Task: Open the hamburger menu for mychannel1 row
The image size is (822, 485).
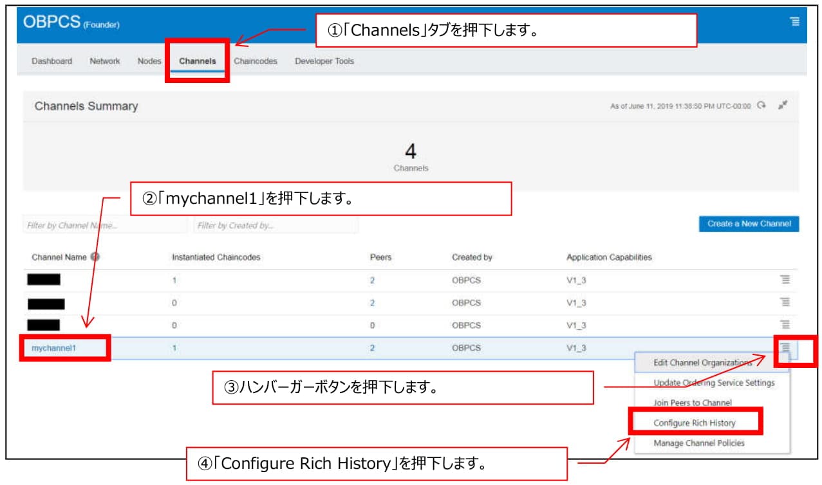Action: 785,347
